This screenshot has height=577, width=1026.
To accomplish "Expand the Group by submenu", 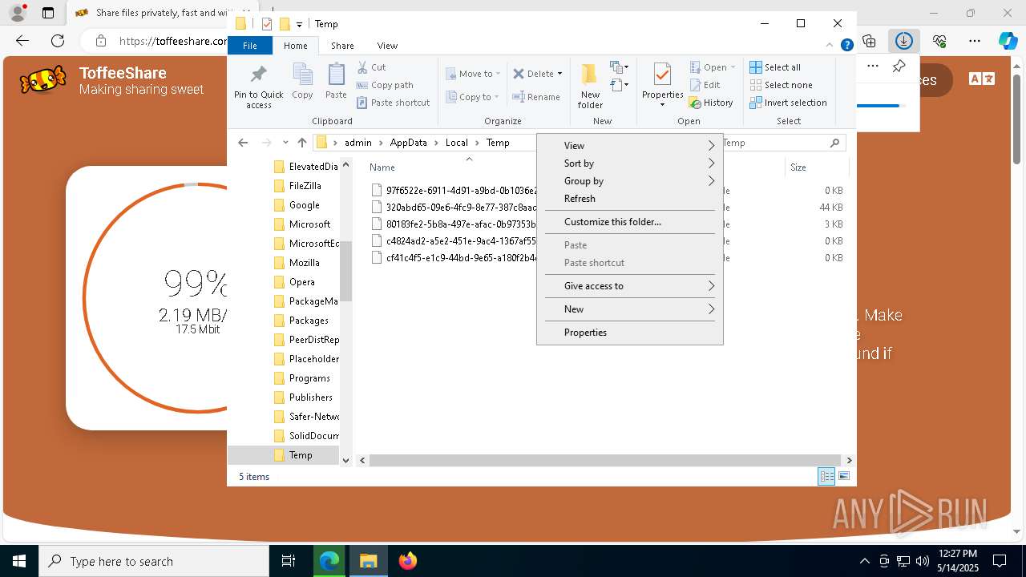I will [630, 181].
